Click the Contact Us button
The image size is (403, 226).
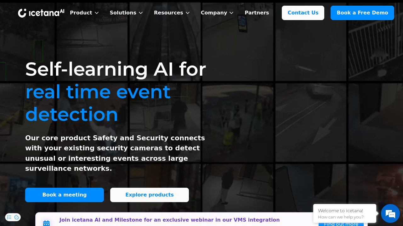pyautogui.click(x=303, y=13)
